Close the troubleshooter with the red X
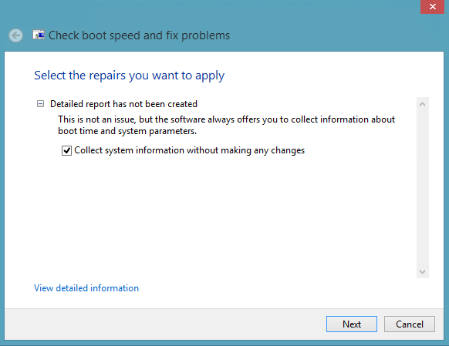The height and width of the screenshot is (346, 449). tap(432, 7)
